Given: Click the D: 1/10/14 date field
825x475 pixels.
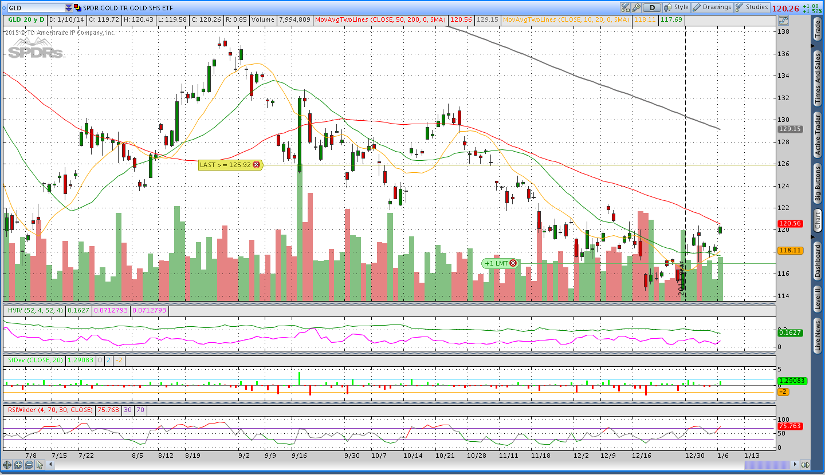Looking at the screenshot, I should (x=67, y=19).
